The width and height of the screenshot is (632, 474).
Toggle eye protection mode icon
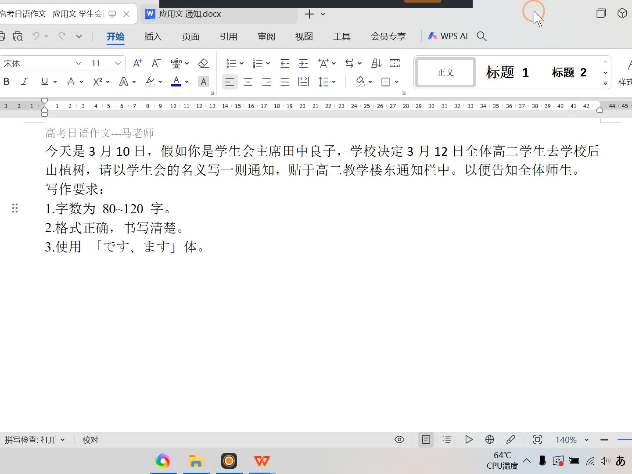click(x=399, y=439)
